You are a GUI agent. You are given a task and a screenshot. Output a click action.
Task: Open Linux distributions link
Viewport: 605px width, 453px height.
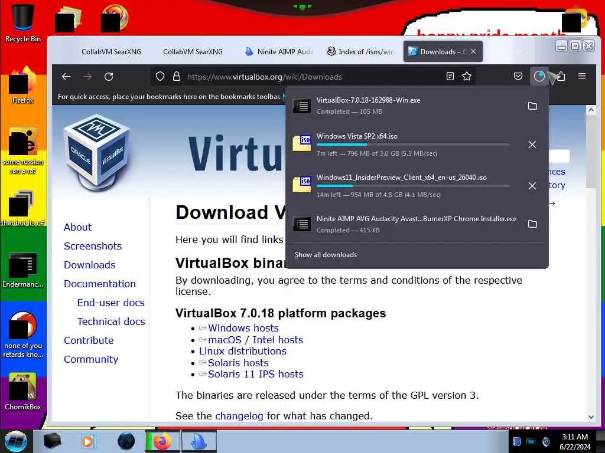243,351
